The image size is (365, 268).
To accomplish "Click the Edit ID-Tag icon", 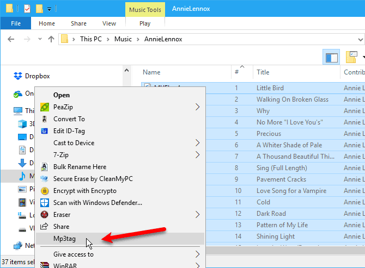I will point(44,131).
